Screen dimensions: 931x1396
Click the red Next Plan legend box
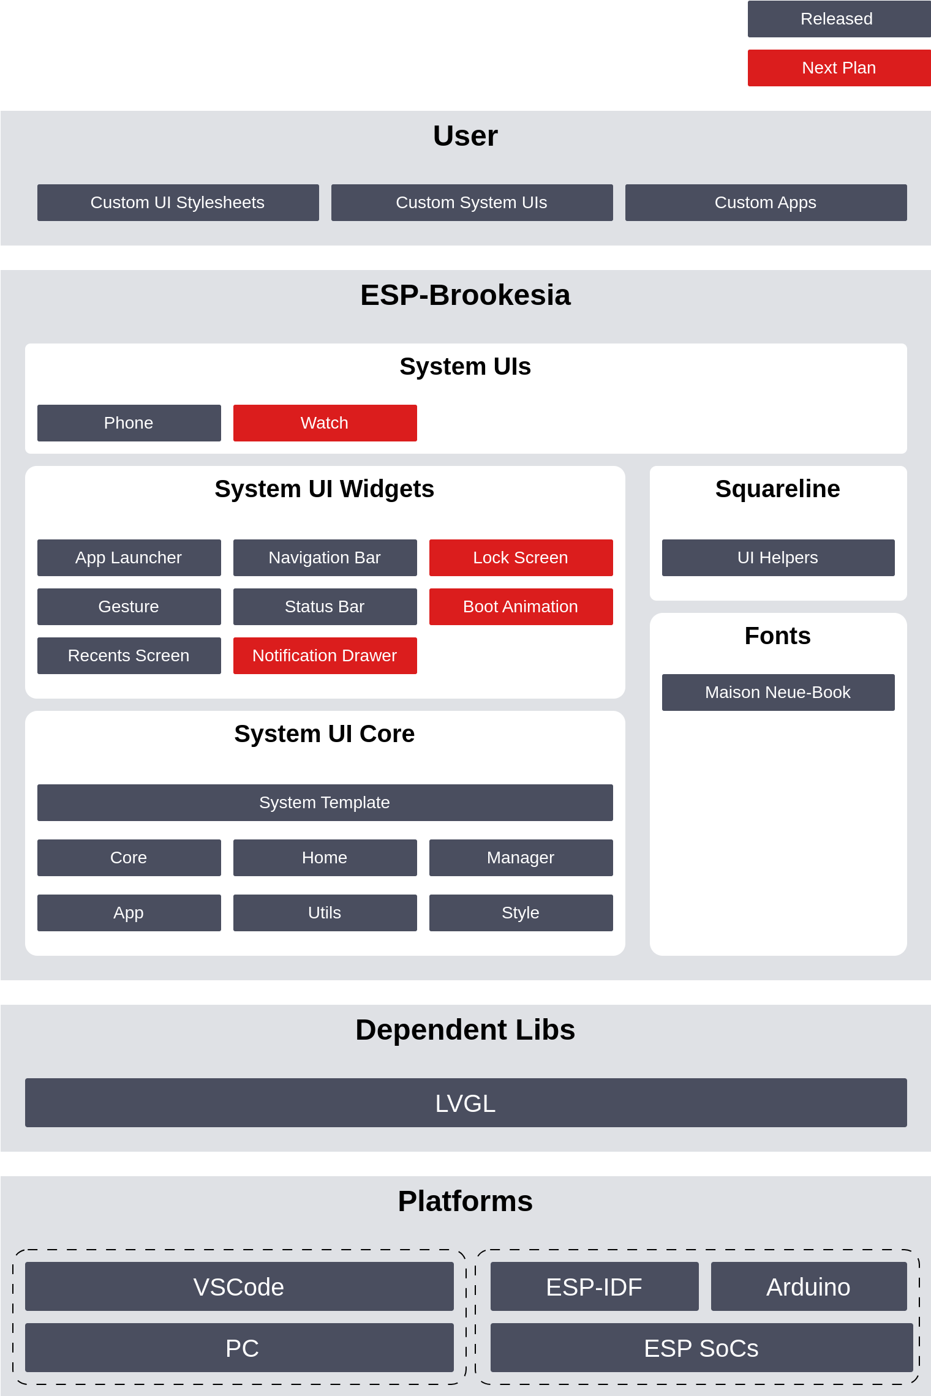[x=839, y=68]
